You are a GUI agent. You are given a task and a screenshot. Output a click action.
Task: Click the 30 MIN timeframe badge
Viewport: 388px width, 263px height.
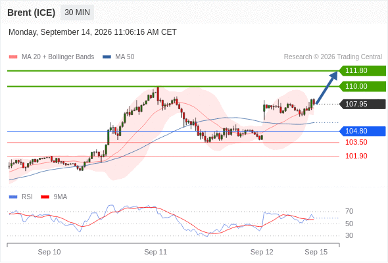77,12
